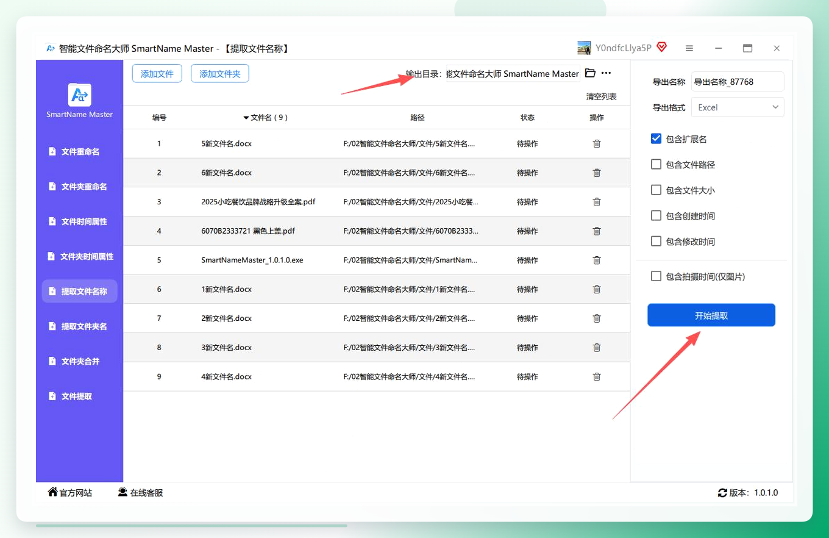The height and width of the screenshot is (538, 829).
Task: Select file name 2025小吃餐饮品牌战略升级全案.pdf
Action: click(258, 202)
